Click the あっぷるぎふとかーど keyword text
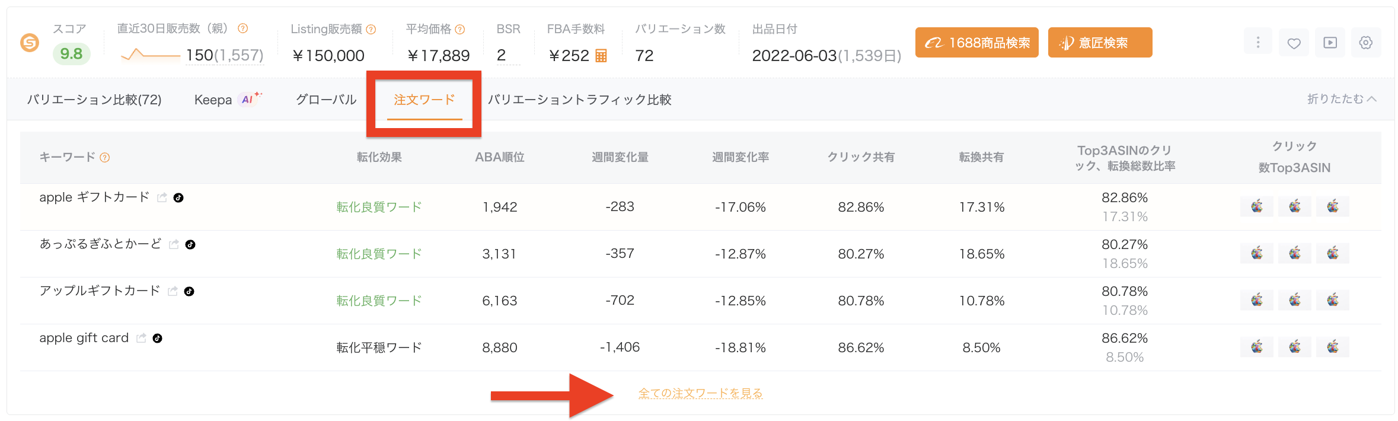Screen dimensions: 1398x421 tap(100, 244)
